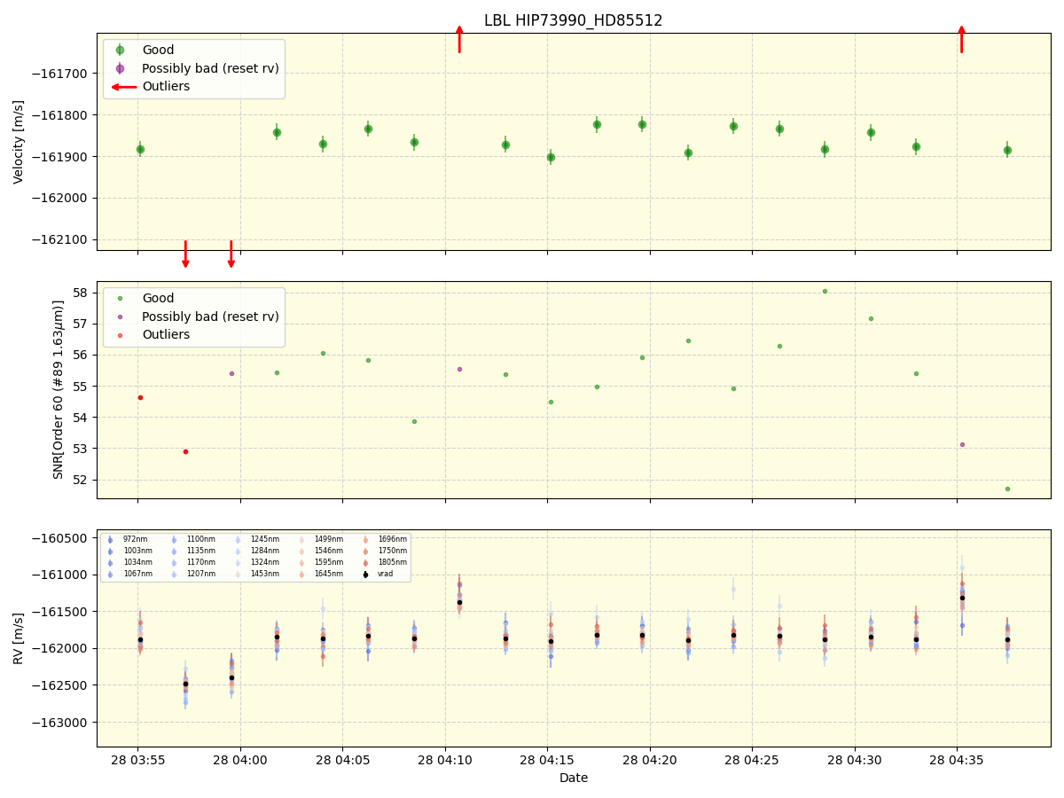1064x798 pixels.
Task: Click the '1245nm' legend label
Action: 265,539
